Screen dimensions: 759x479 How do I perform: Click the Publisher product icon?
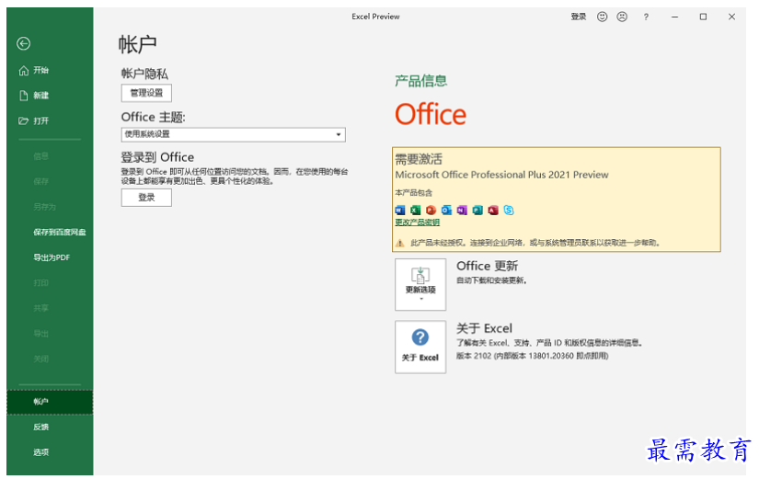coord(477,210)
